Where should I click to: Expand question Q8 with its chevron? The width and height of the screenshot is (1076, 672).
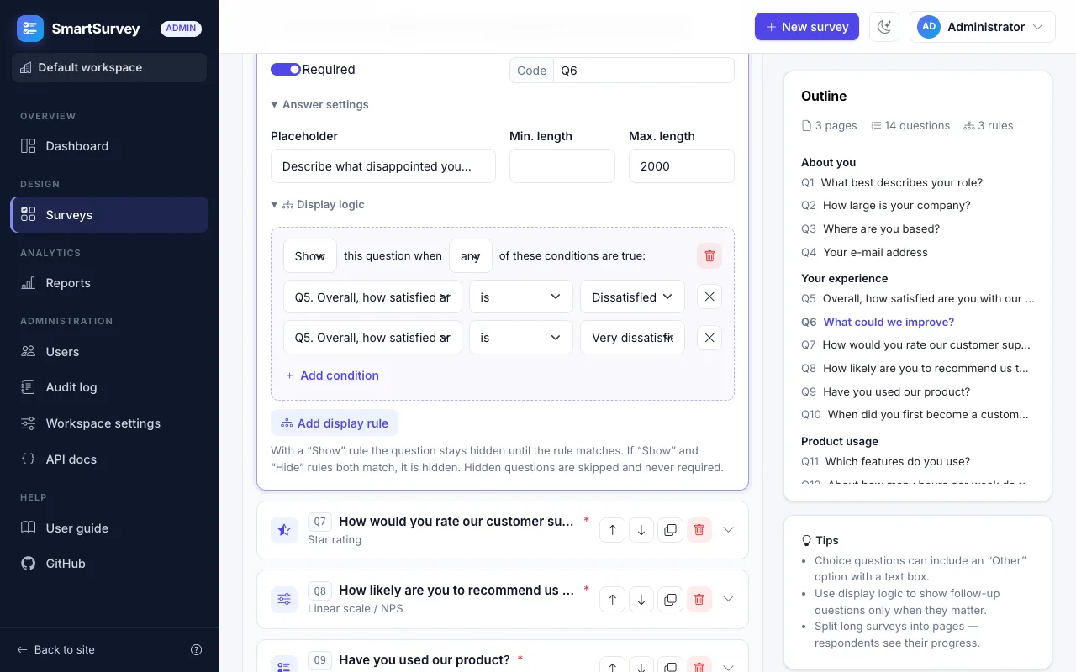[x=729, y=599]
